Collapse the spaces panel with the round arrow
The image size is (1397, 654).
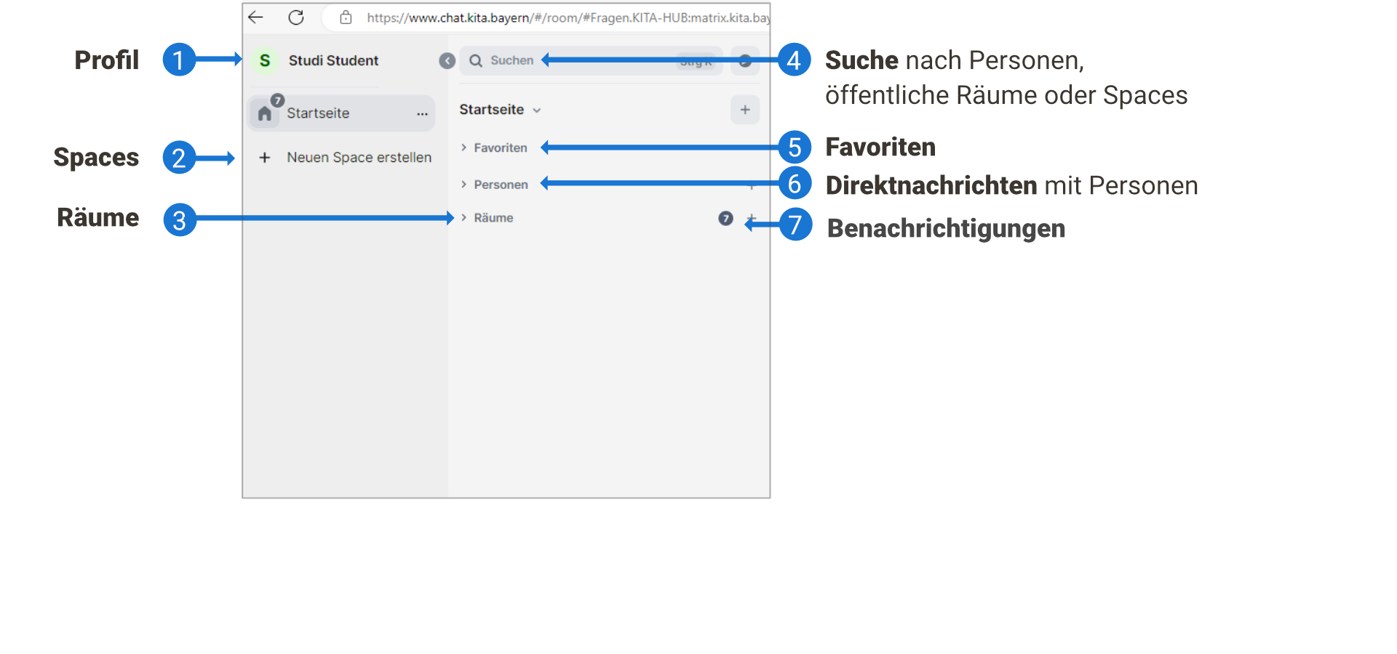pos(447,61)
